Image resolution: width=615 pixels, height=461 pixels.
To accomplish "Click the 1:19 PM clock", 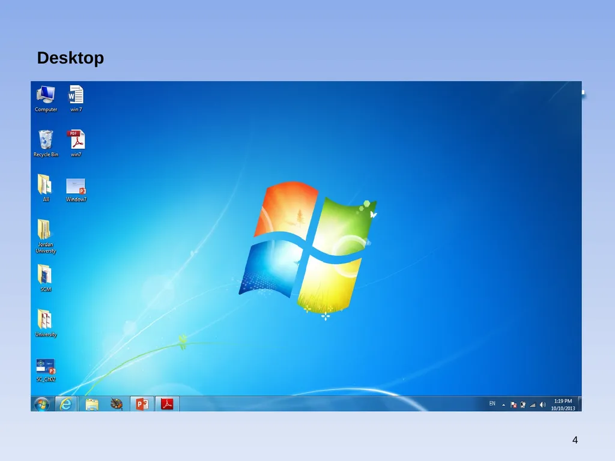I will pos(563,401).
